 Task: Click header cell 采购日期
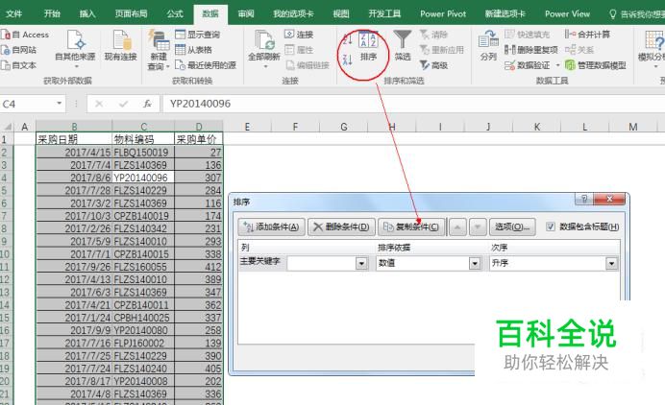coord(74,139)
